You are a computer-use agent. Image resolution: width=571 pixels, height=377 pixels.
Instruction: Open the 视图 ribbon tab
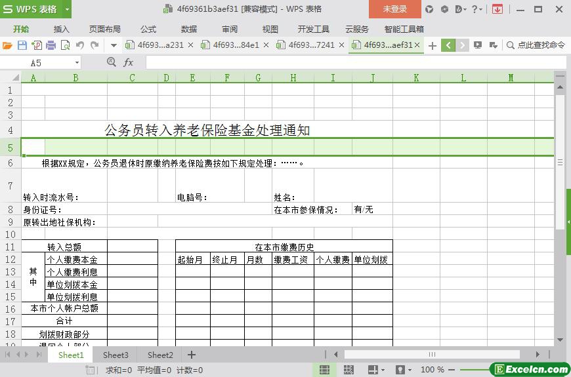coord(270,29)
